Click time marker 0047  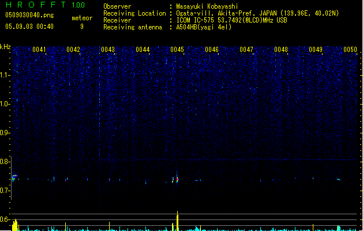tap(246, 50)
